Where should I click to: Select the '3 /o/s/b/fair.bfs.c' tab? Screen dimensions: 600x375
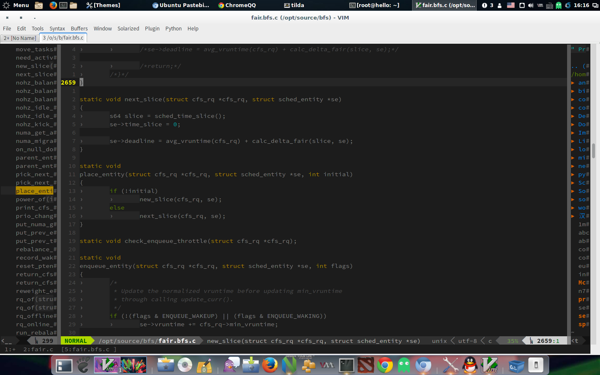pyautogui.click(x=63, y=37)
